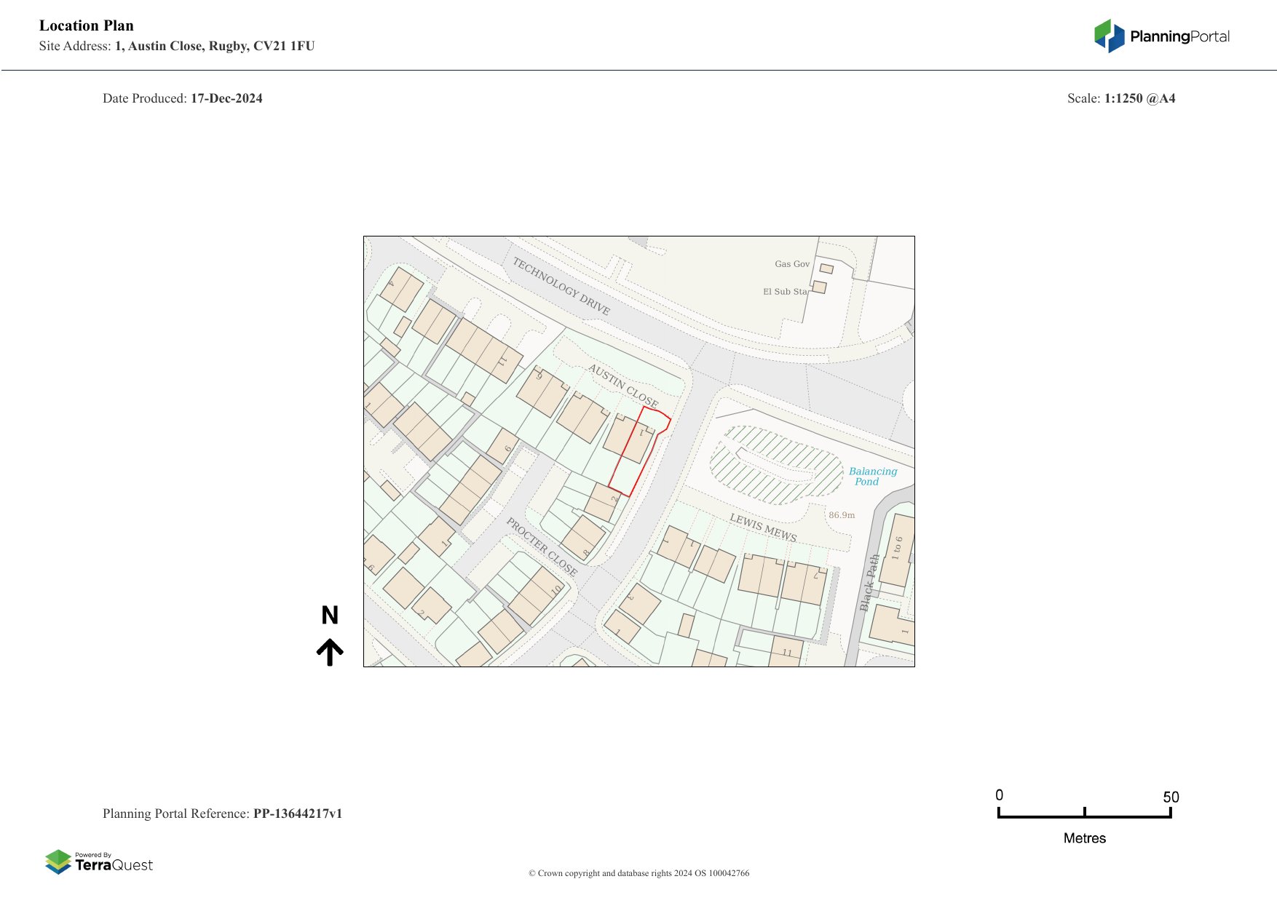Click the hatched Balancing Pond area

tap(774, 466)
